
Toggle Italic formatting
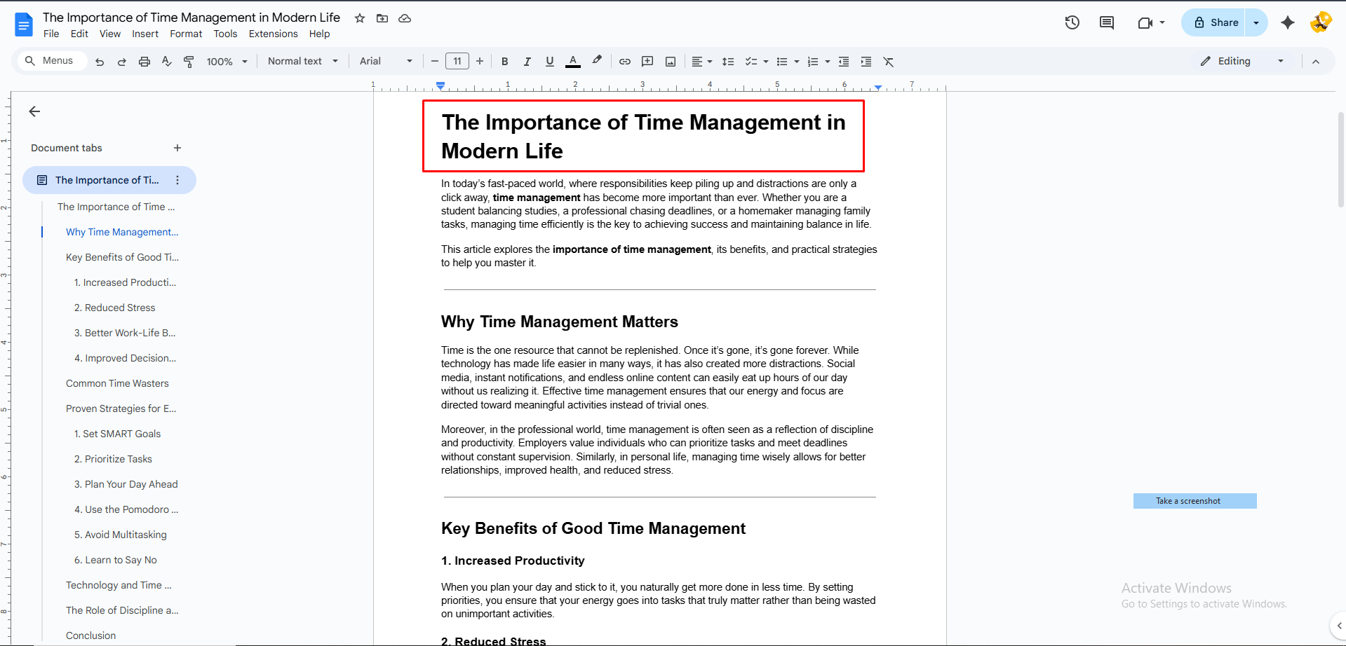(527, 62)
